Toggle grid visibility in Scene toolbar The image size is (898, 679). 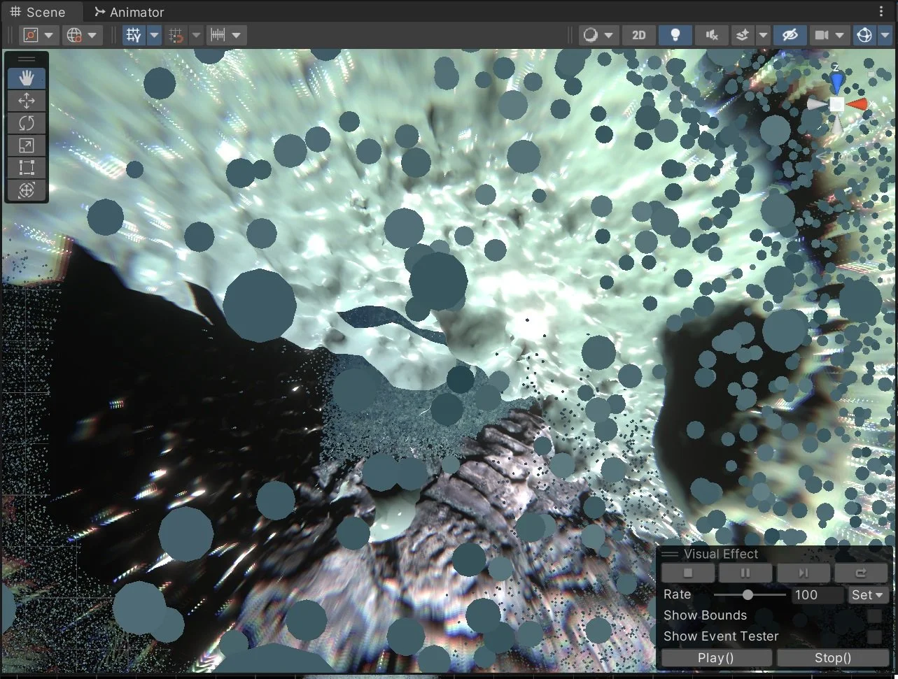[x=134, y=35]
